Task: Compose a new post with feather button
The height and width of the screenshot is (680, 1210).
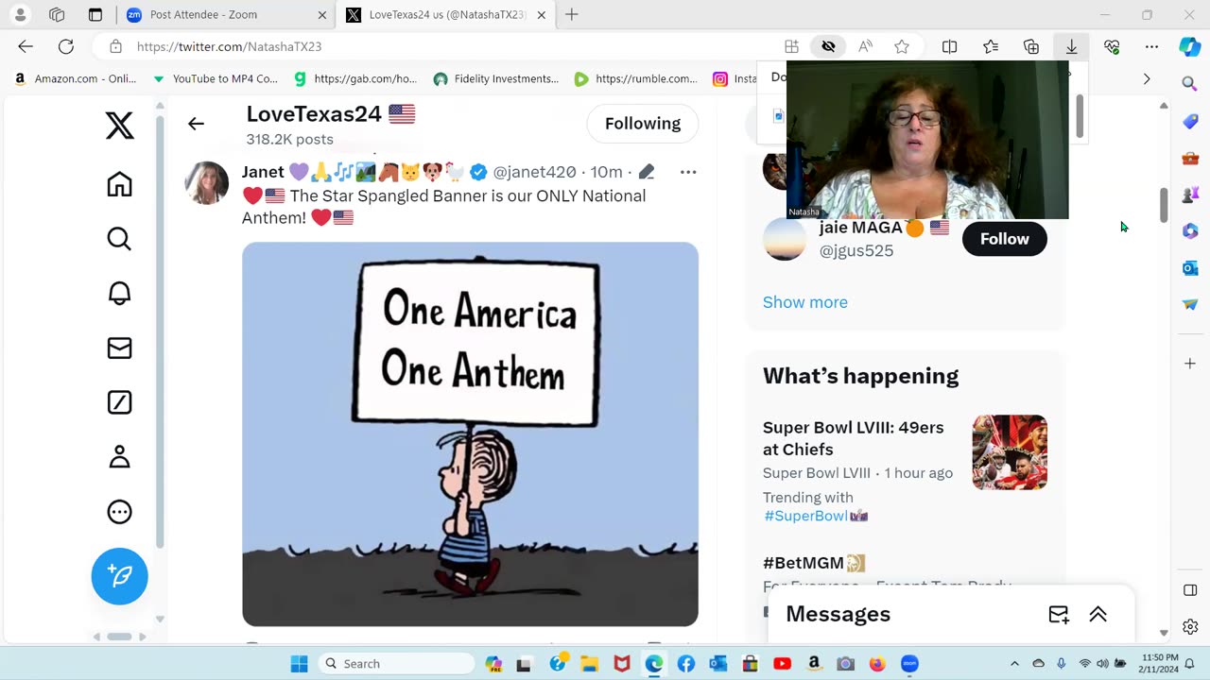Action: (119, 576)
